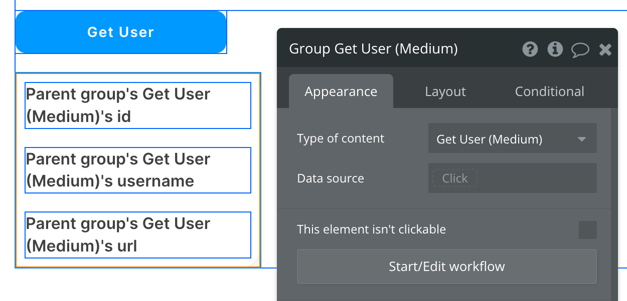This screenshot has width=627, height=301.
Task: Expand the Type of content dropdown
Action: [x=512, y=138]
